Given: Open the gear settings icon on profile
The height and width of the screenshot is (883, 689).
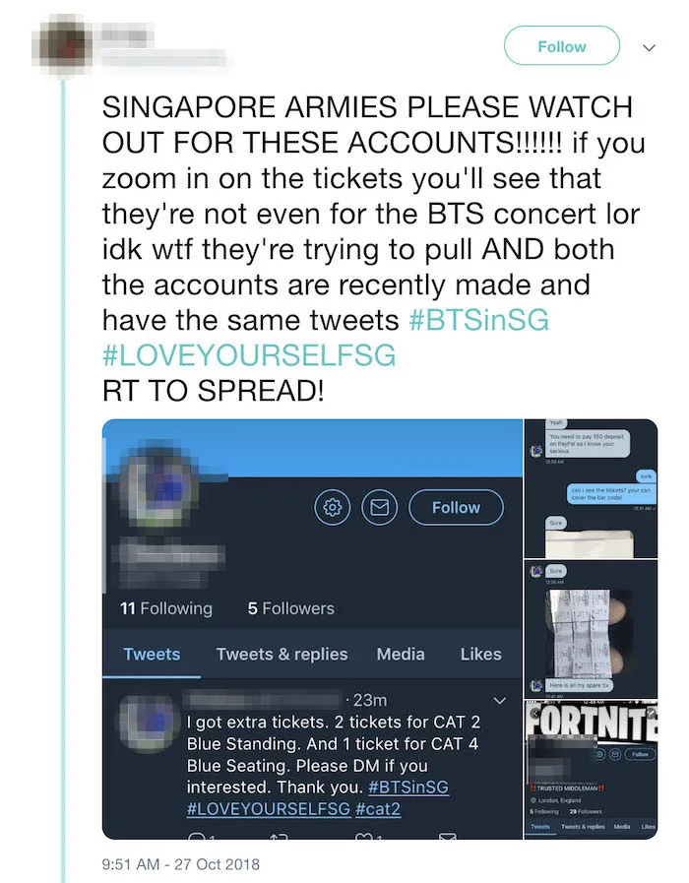Looking at the screenshot, I should pos(333,507).
